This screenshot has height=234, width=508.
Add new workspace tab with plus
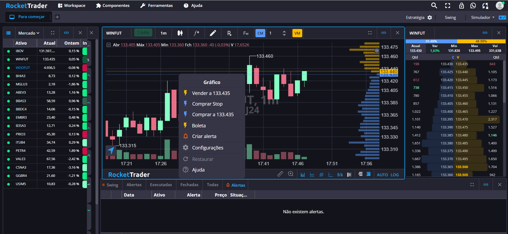57,17
